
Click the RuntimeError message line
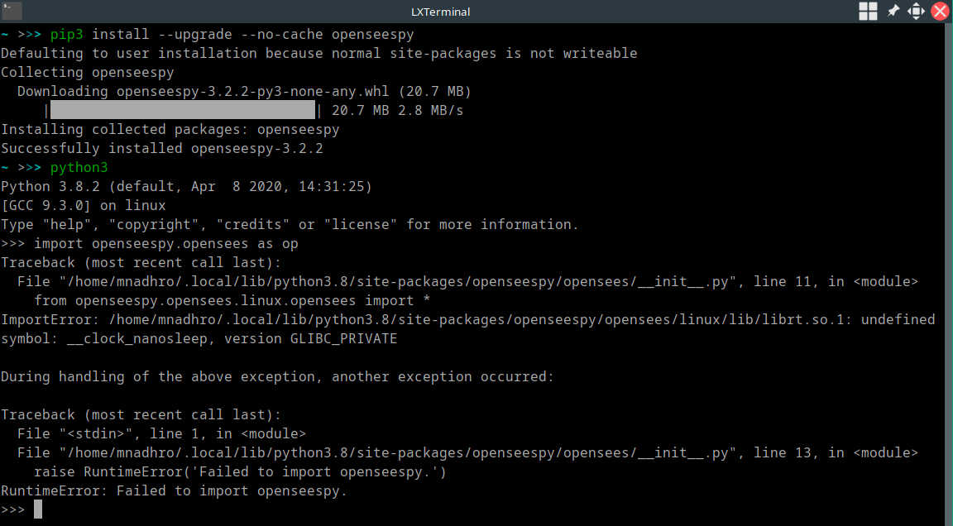click(174, 490)
